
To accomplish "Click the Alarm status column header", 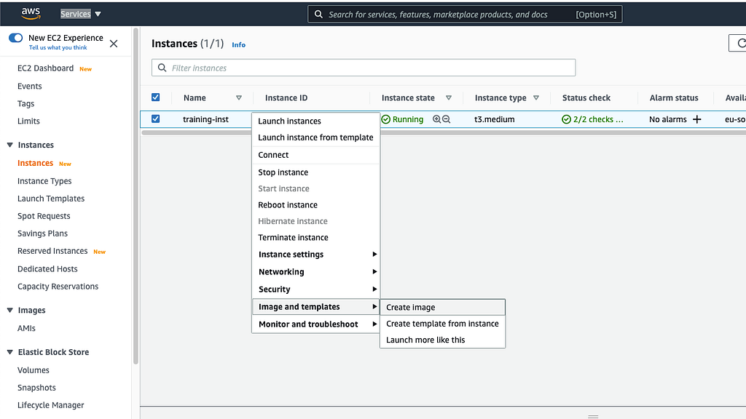I will (x=674, y=98).
